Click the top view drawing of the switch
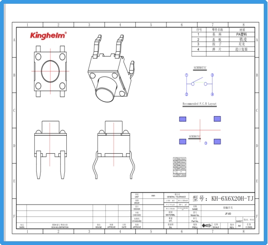The width and height of the screenshot is (268, 245). click(x=50, y=71)
